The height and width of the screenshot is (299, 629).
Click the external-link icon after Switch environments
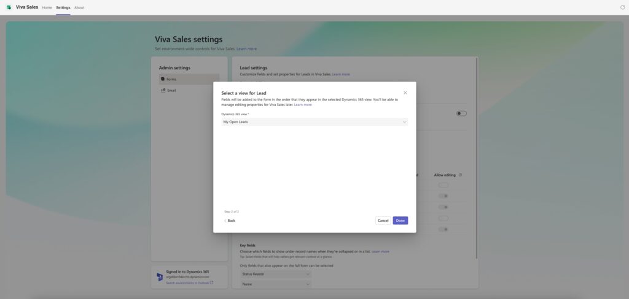click(x=212, y=282)
